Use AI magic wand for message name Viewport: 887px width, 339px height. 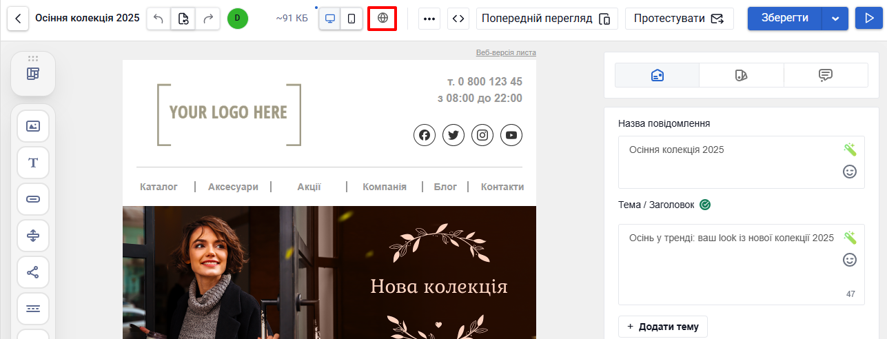[x=850, y=150]
